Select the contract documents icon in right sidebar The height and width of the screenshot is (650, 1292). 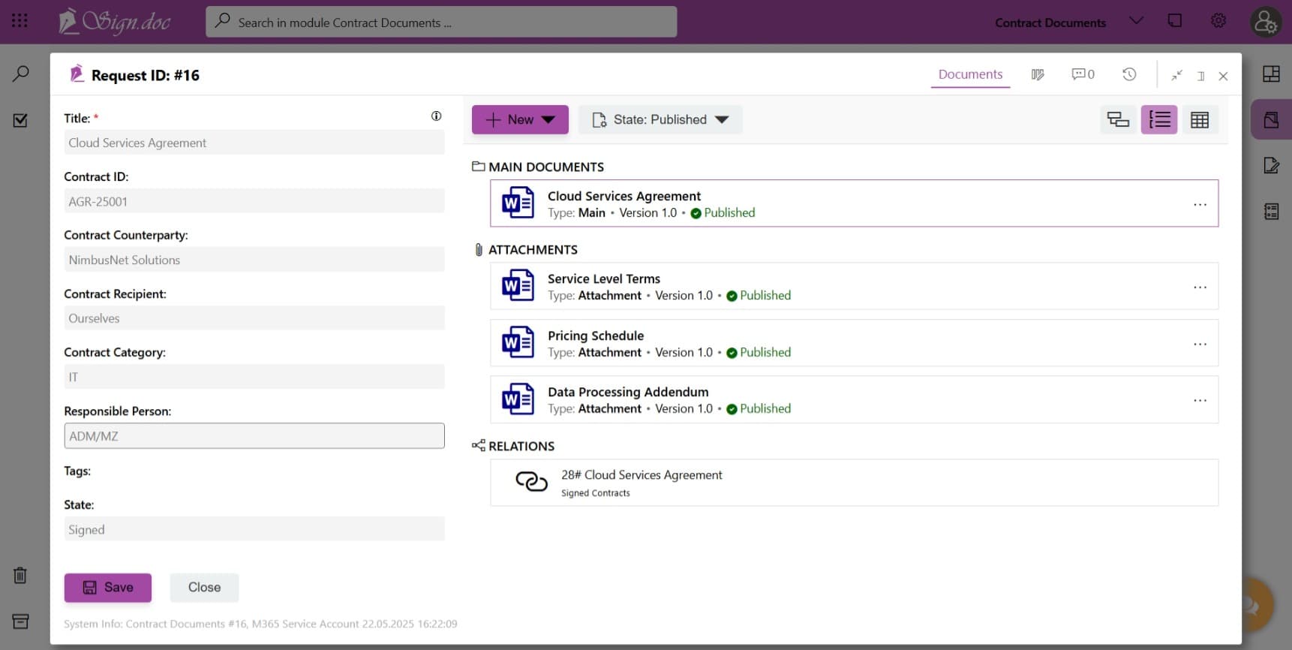1271,119
